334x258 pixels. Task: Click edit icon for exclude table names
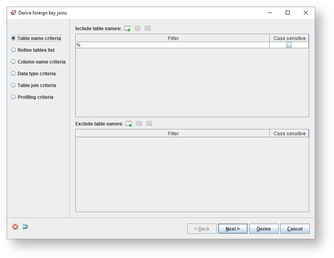pos(139,124)
